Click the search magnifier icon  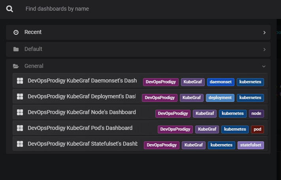pyautogui.click(x=10, y=9)
